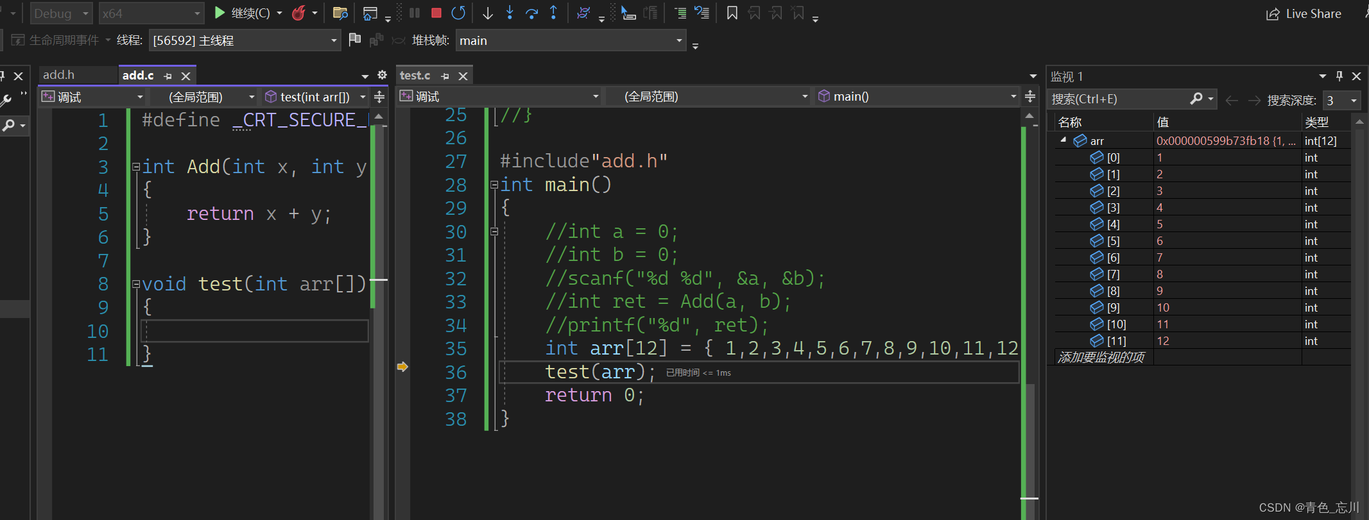Viewport: 1369px width, 520px height.
Task: Restart debugging with the circular arrow
Action: (458, 13)
